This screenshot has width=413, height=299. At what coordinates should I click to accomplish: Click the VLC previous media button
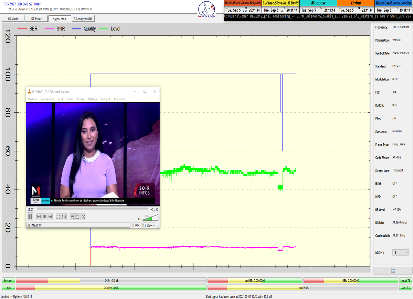click(x=39, y=217)
